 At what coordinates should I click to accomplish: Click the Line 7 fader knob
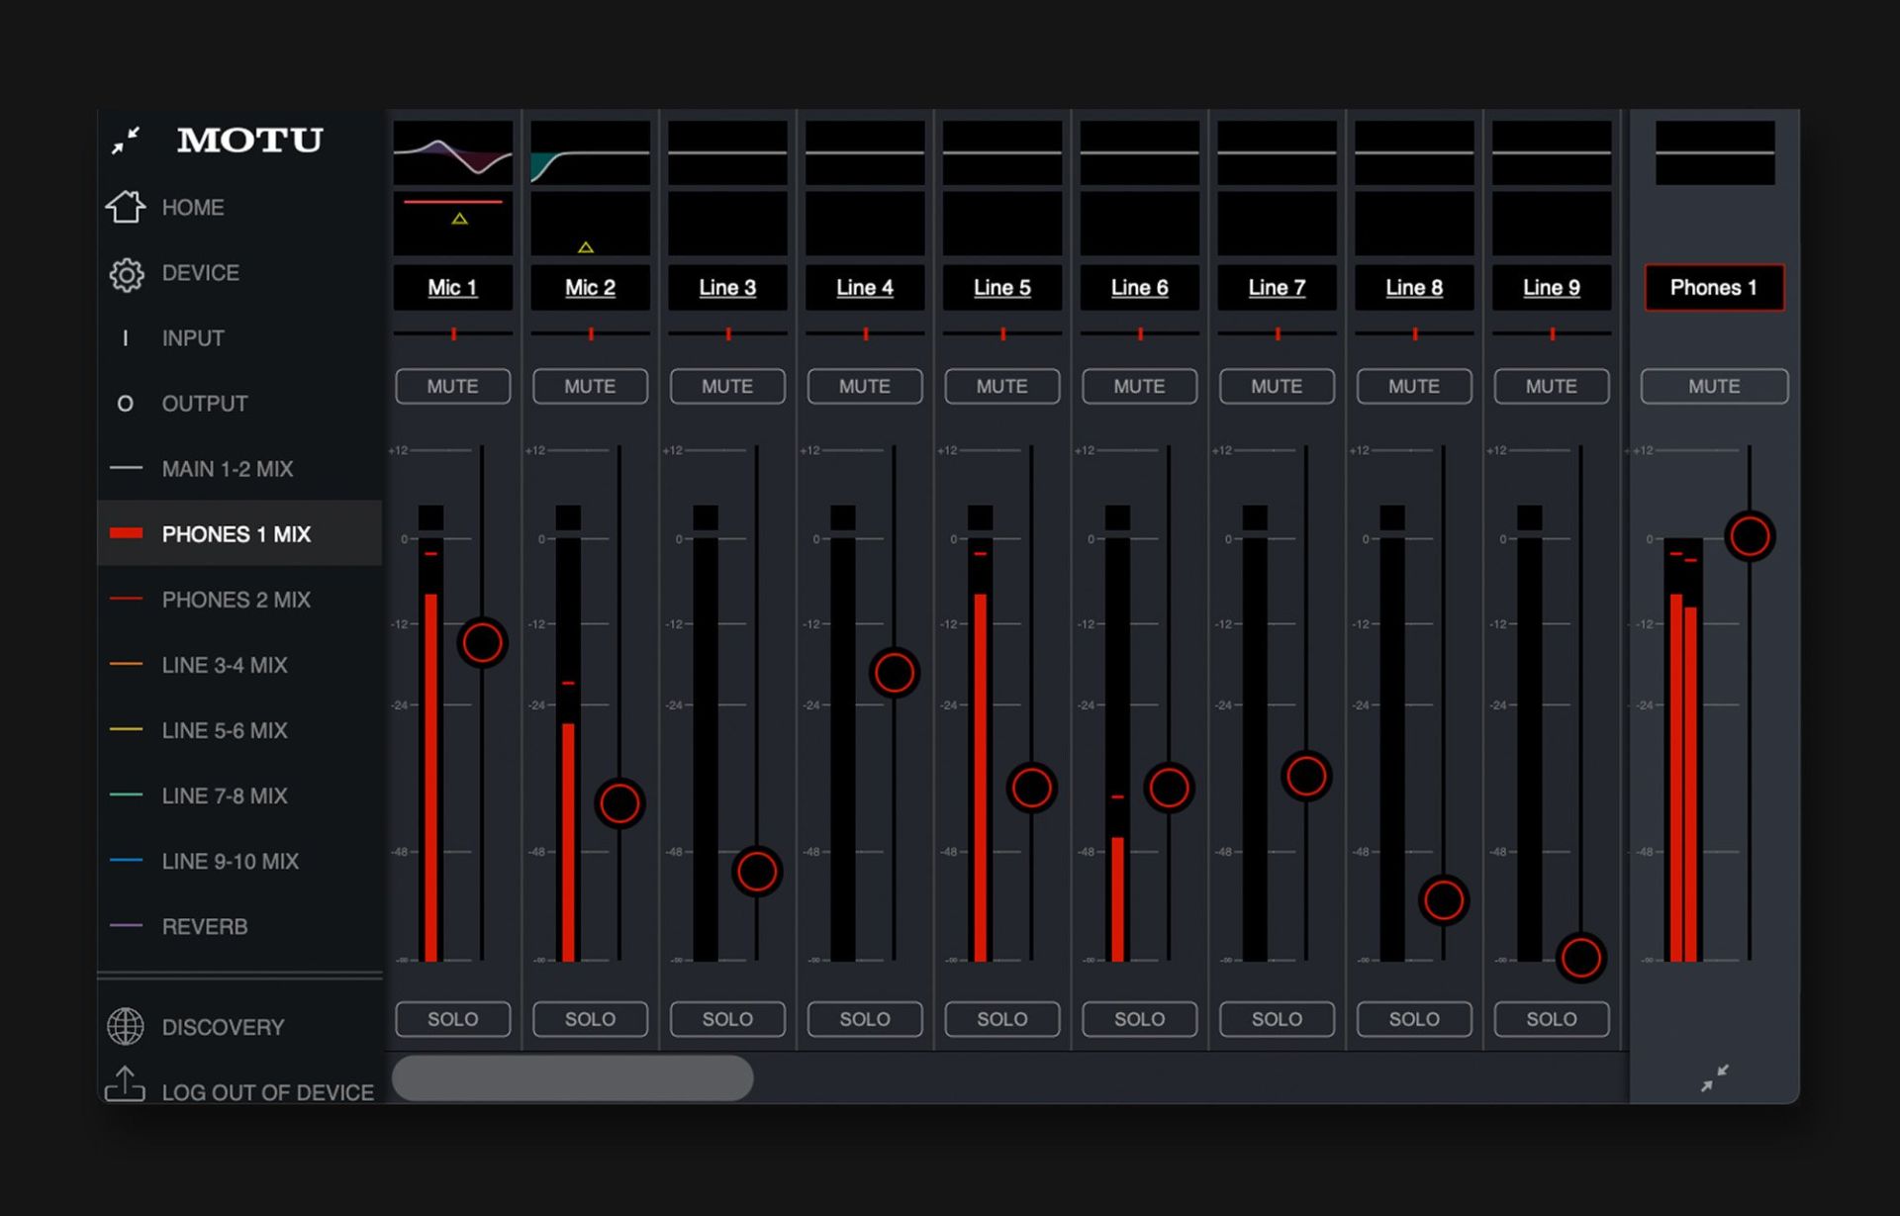tap(1306, 776)
